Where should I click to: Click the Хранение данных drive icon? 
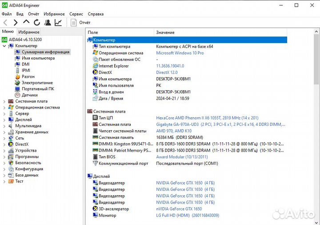point(11,132)
